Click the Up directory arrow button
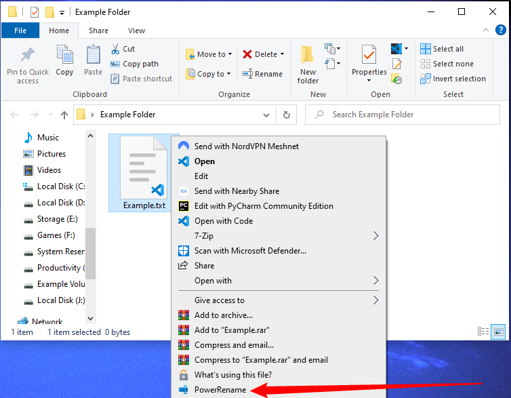The width and height of the screenshot is (511, 398). tap(64, 115)
